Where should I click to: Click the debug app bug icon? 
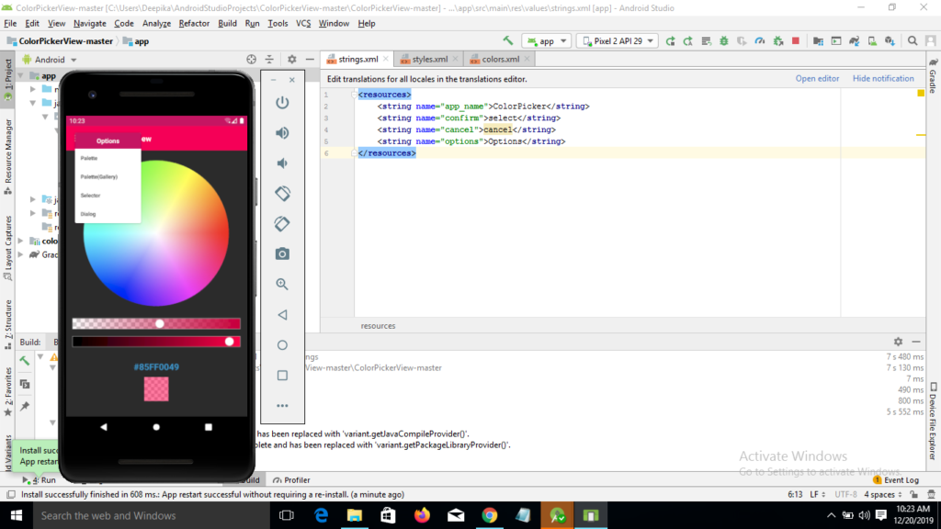[724, 41]
